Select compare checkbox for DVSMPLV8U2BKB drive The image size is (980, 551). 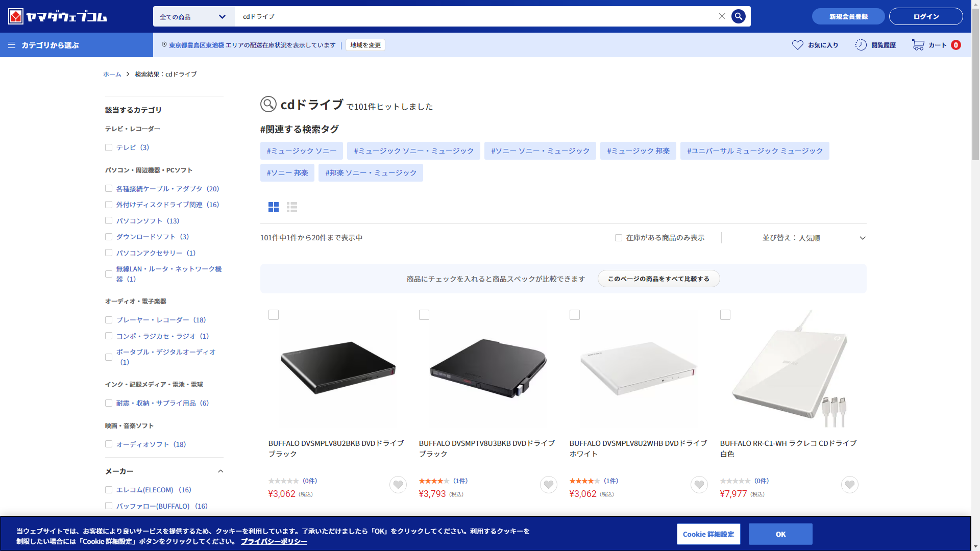274,315
